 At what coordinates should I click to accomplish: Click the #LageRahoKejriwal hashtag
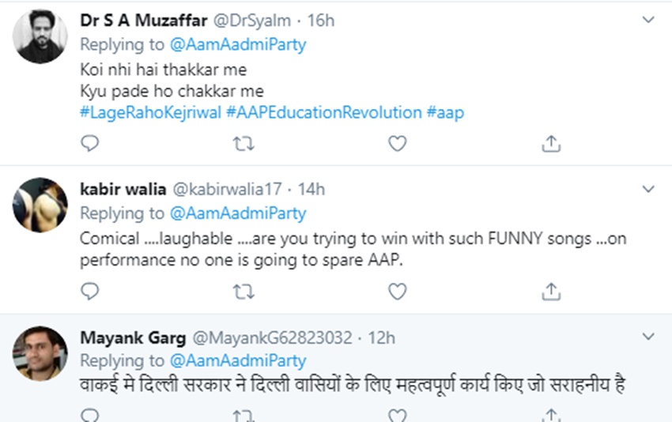point(151,112)
